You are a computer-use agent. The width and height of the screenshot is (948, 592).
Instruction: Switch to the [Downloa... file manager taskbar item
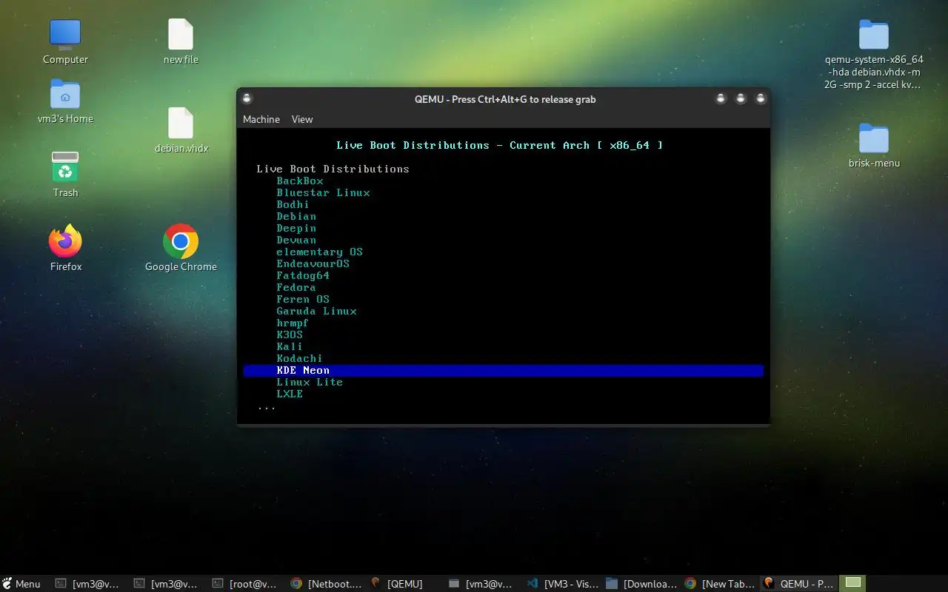pyautogui.click(x=641, y=584)
